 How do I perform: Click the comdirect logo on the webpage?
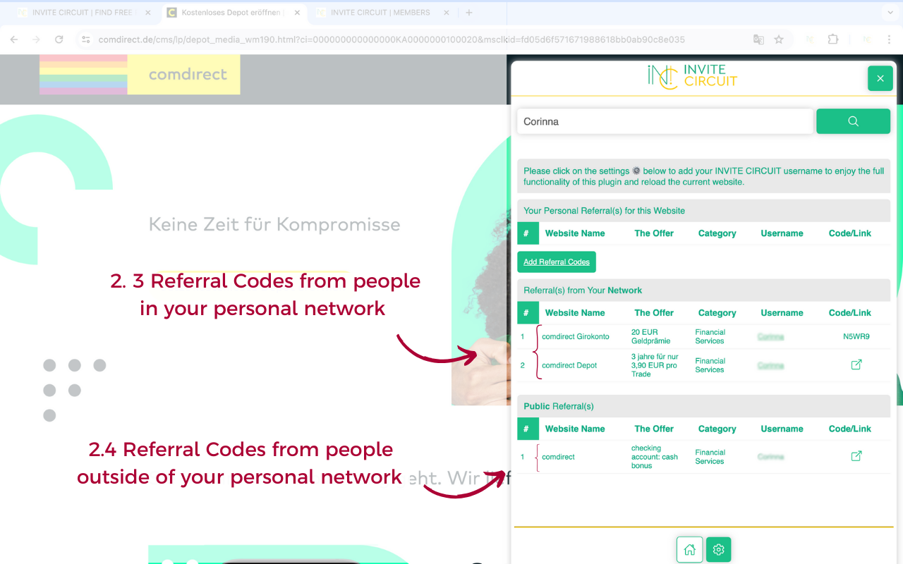pyautogui.click(x=188, y=74)
